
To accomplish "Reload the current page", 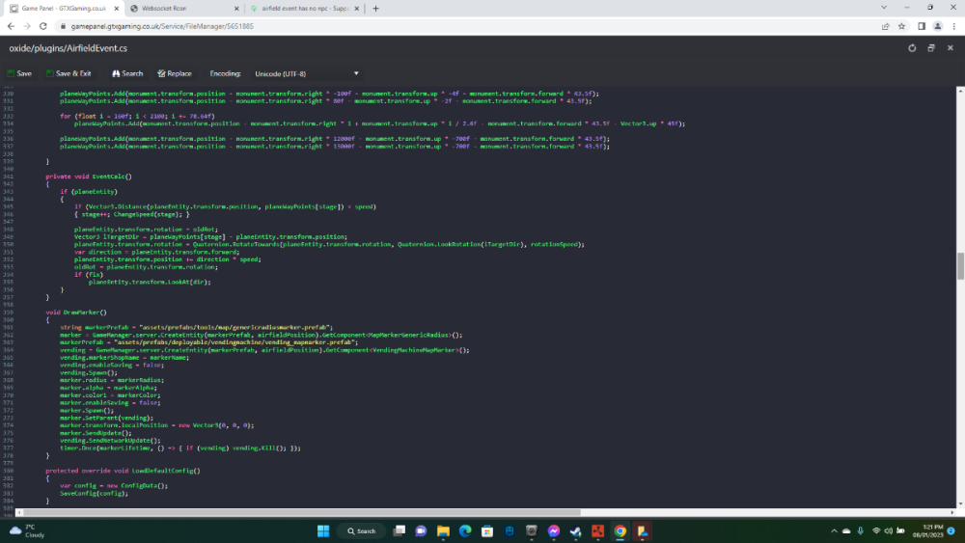I will click(x=43, y=26).
